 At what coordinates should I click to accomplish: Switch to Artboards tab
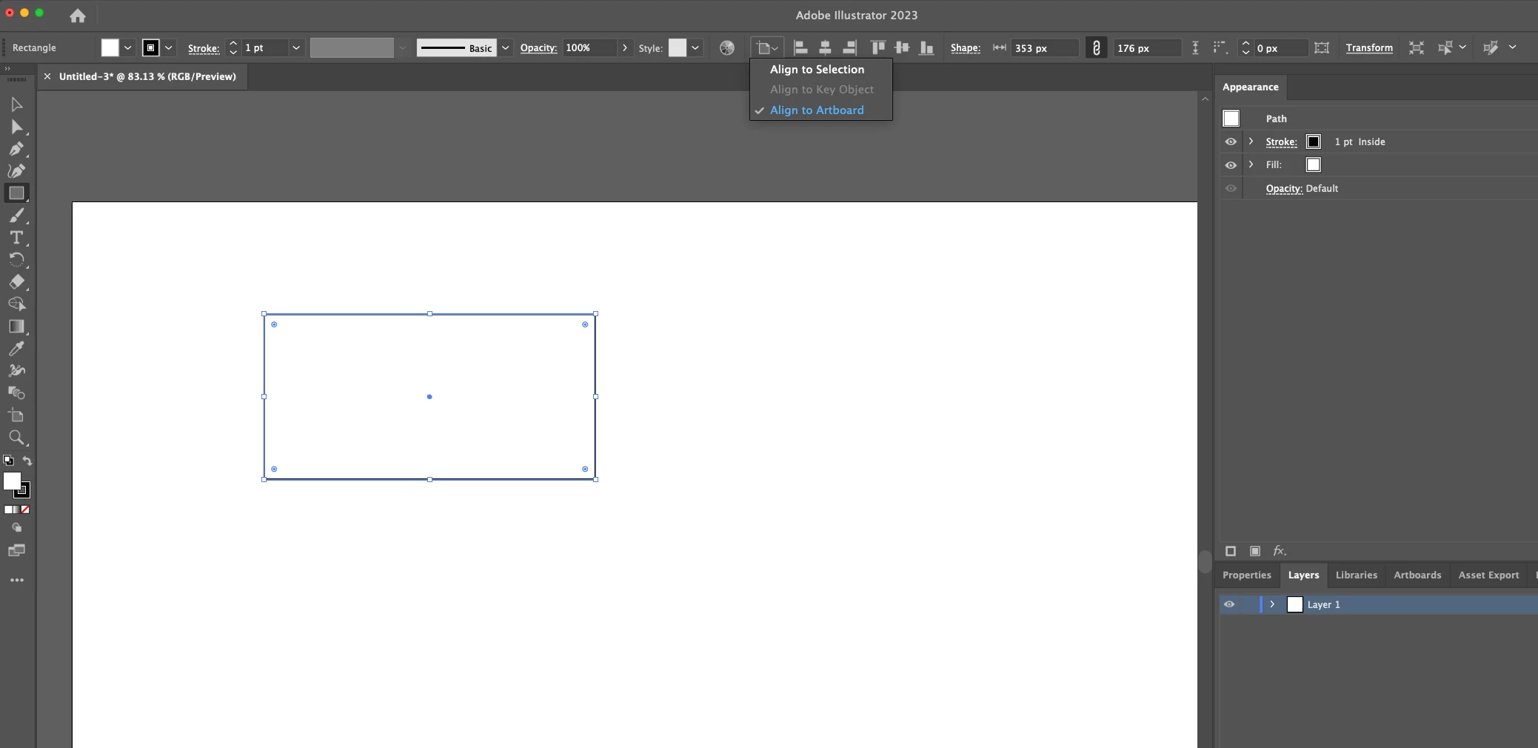(x=1417, y=575)
